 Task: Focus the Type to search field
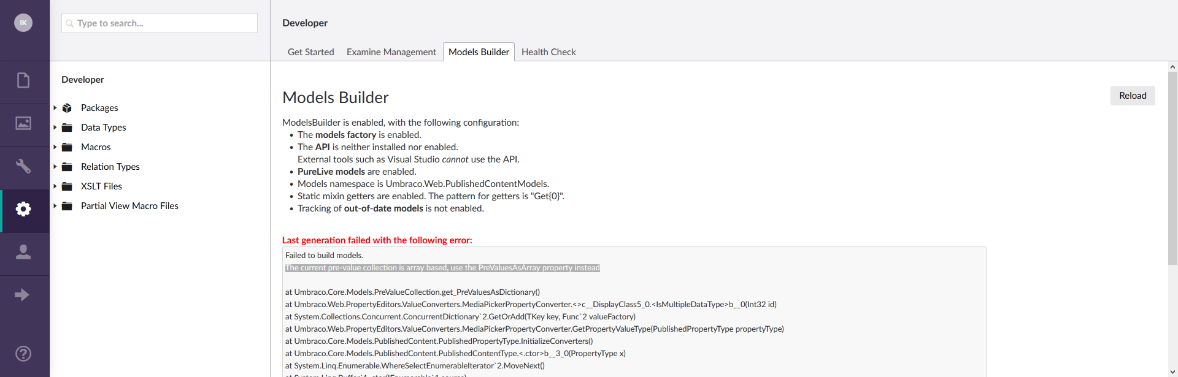tap(160, 23)
